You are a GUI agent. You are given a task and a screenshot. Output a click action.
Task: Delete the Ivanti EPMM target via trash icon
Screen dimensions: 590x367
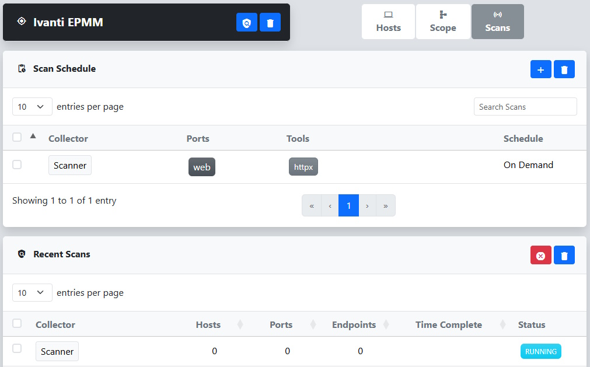coord(270,22)
